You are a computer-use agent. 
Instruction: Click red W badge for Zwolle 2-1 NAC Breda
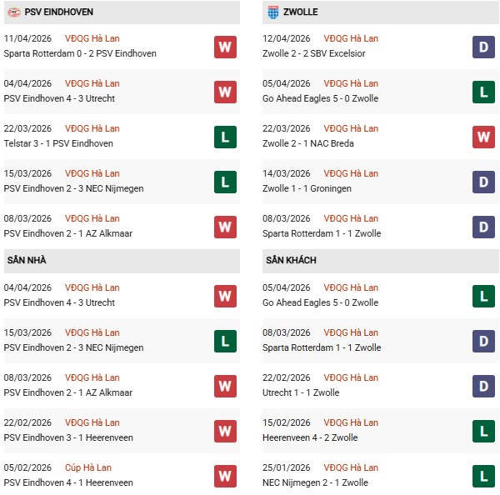click(483, 137)
